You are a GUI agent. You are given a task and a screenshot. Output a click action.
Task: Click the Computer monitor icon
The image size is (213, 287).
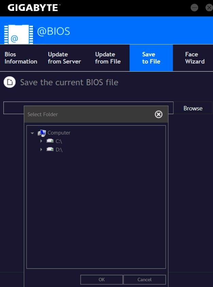point(42,133)
